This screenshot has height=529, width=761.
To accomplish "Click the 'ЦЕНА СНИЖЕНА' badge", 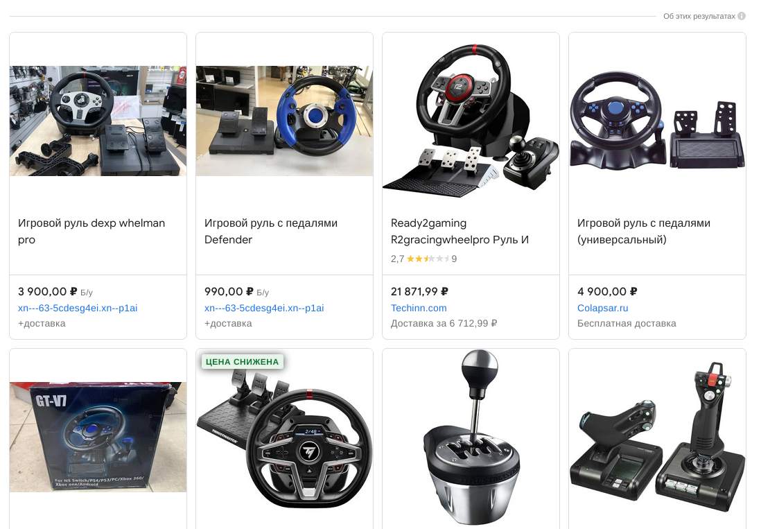I will pyautogui.click(x=242, y=362).
